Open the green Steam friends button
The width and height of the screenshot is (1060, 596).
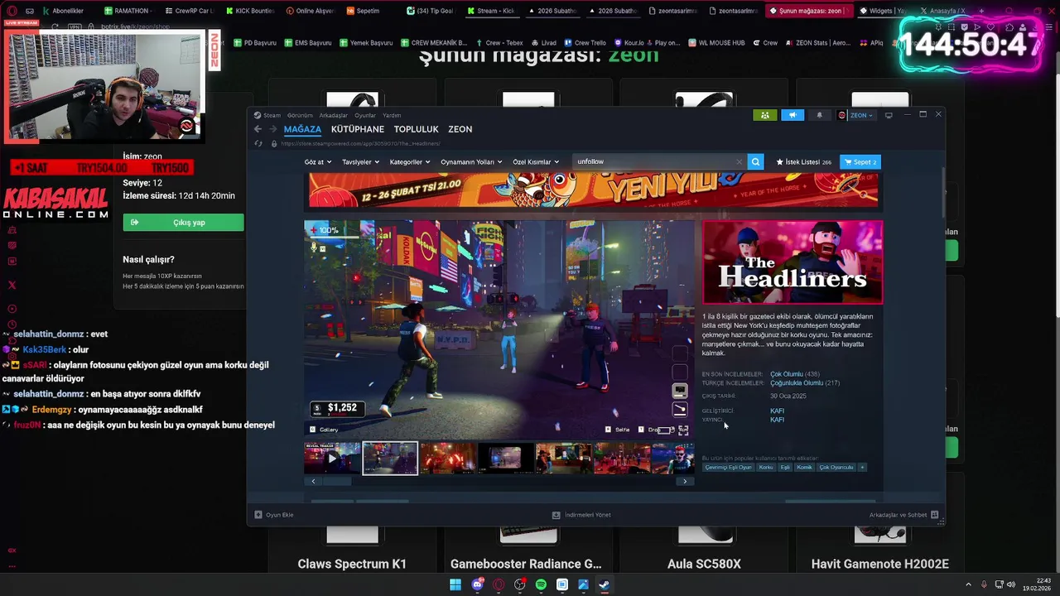[x=764, y=115]
